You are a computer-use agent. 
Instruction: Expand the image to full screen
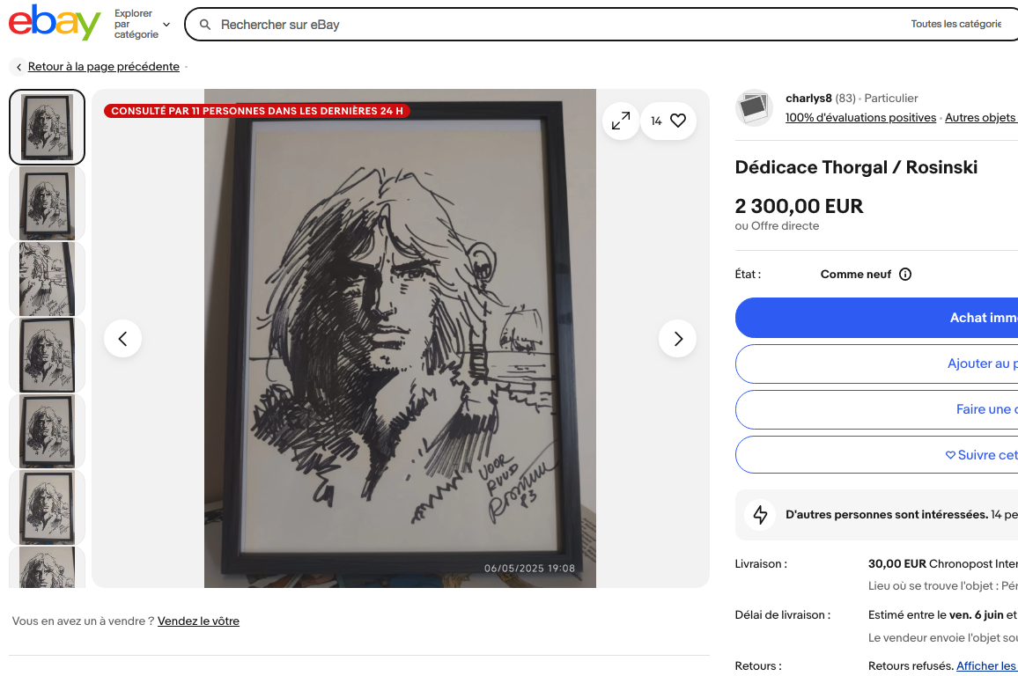click(x=621, y=121)
